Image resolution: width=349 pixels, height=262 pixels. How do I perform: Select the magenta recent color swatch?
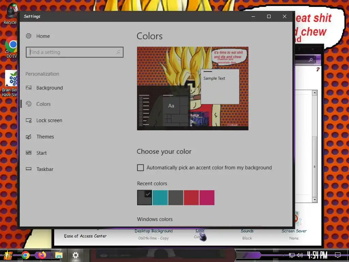[207, 198]
